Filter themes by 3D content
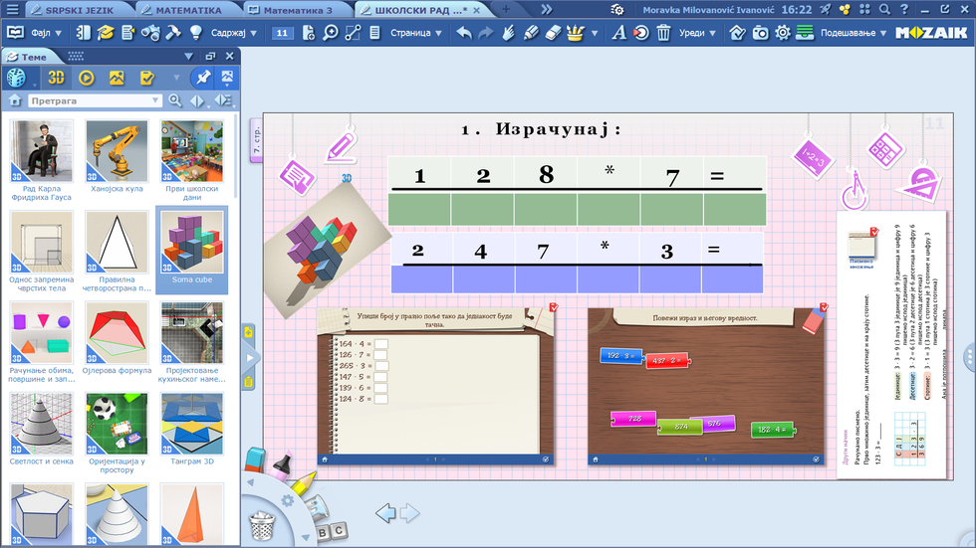The height and width of the screenshot is (548, 976). pos(56,78)
